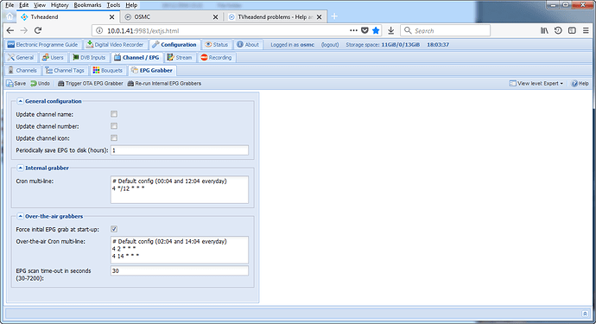Open the General configuration tab
Screen dimensions: 596x324
point(21,57)
